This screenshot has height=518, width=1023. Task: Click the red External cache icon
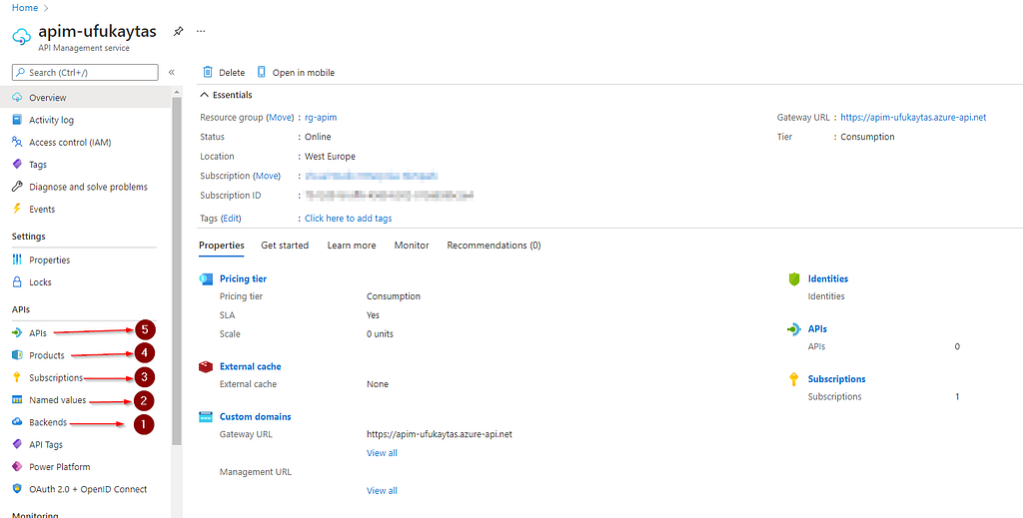click(x=206, y=367)
